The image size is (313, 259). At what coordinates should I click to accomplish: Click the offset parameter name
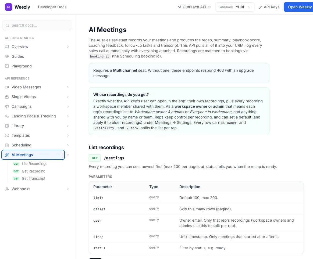point(99,209)
